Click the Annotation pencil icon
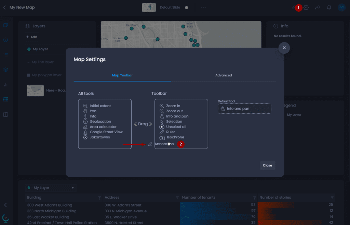The width and height of the screenshot is (350, 225). pos(150,144)
